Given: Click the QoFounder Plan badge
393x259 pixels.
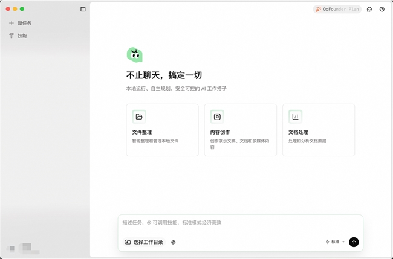Looking at the screenshot, I should tap(337, 9).
